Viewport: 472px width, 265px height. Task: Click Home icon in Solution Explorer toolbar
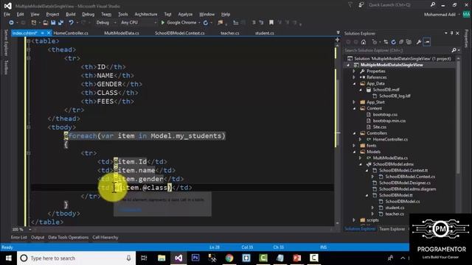click(x=364, y=42)
